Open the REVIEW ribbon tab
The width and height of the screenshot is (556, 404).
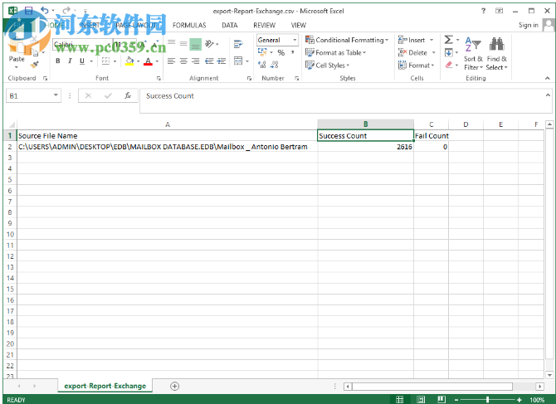coord(264,26)
